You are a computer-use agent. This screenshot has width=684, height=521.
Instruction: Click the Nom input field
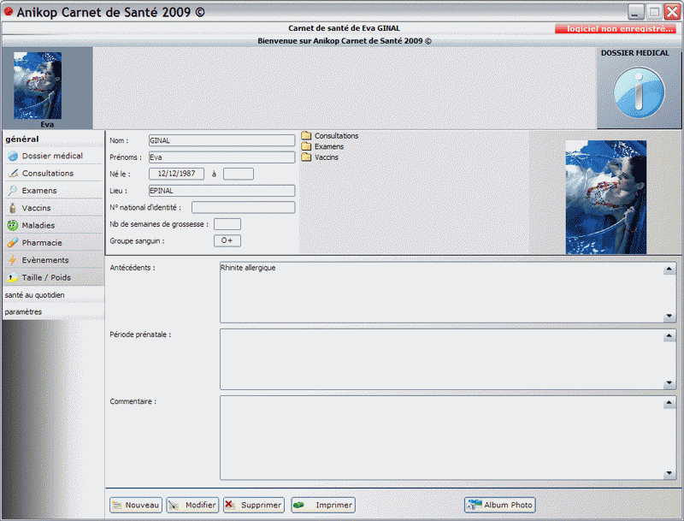(222, 140)
